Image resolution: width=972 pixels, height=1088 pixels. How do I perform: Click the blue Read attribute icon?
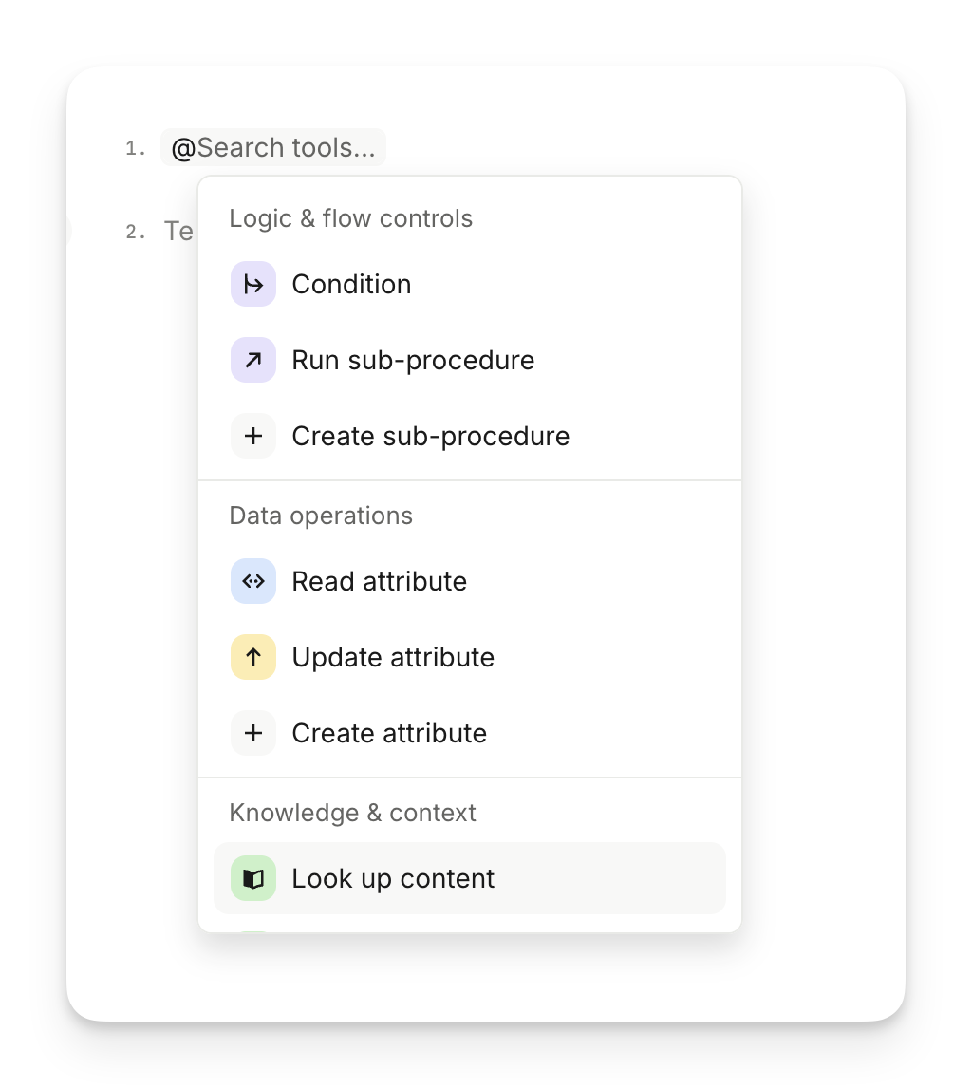point(253,581)
